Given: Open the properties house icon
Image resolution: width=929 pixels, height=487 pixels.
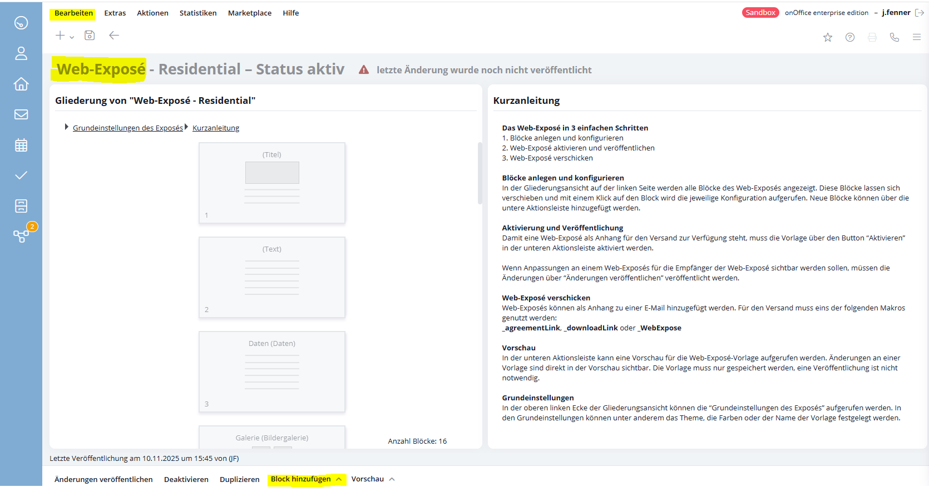Looking at the screenshot, I should coord(21,84).
